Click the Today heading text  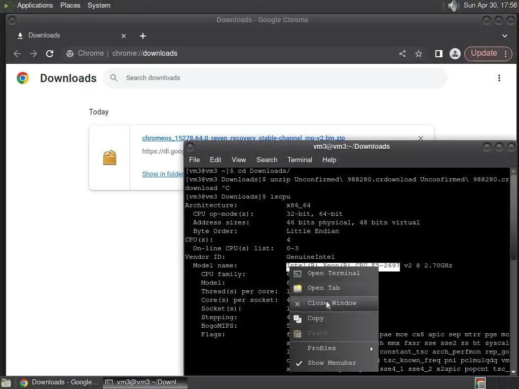(99, 112)
